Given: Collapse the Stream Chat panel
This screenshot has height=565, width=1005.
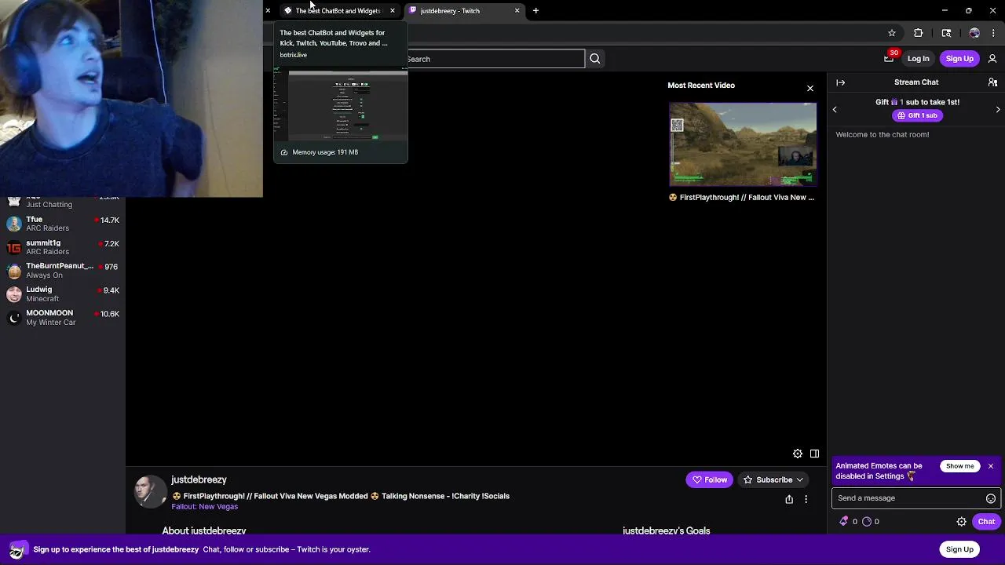Looking at the screenshot, I should point(840,82).
